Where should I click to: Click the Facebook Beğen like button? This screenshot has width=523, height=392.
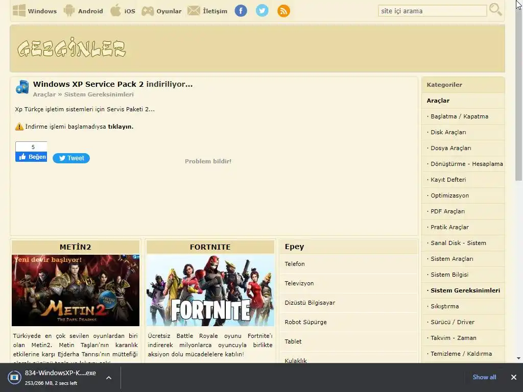(x=31, y=157)
